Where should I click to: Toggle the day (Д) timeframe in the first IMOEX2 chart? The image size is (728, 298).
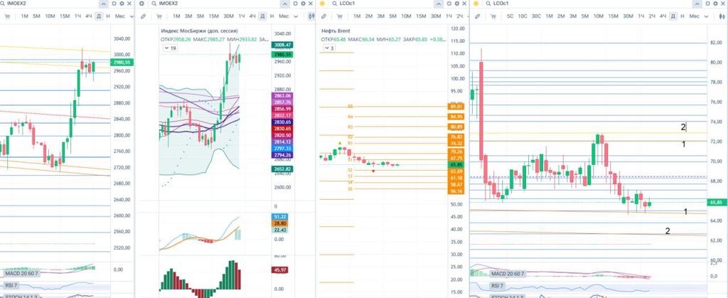tap(98, 16)
